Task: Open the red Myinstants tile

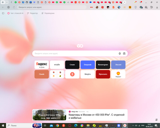Action: (x=103, y=74)
